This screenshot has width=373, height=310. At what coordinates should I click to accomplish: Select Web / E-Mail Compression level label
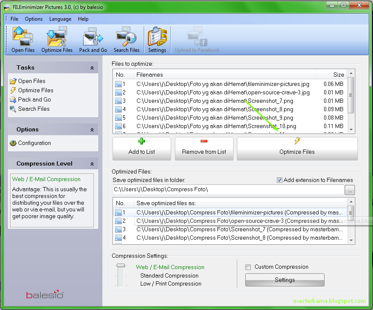[x=170, y=267]
